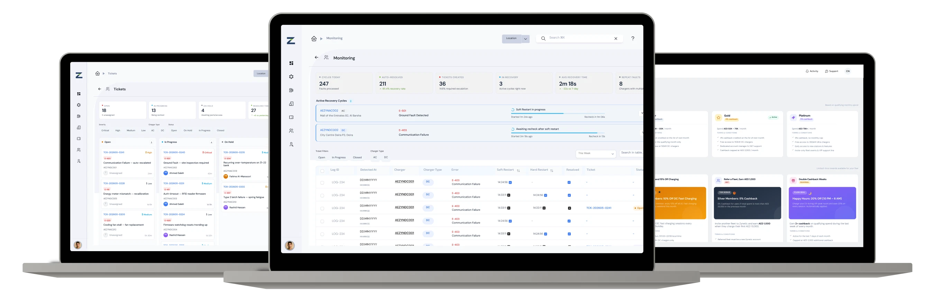The image size is (934, 304).
Task: Toggle the Hard Restart box in the TCK-202605-0241 log row
Action: pos(544,208)
